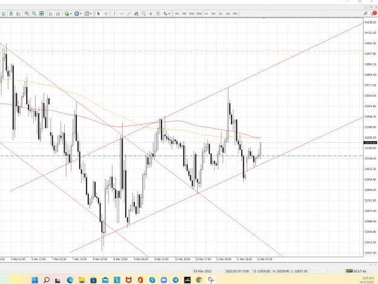Select the horizontal line drawing tool
Screen dimensions: 378x284
click(x=122, y=14)
